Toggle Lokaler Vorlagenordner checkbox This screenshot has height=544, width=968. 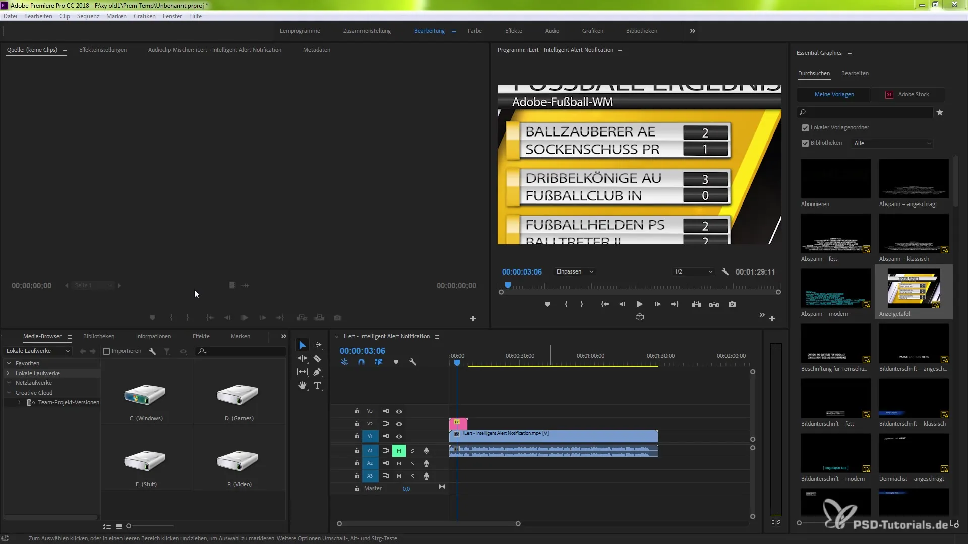805,128
